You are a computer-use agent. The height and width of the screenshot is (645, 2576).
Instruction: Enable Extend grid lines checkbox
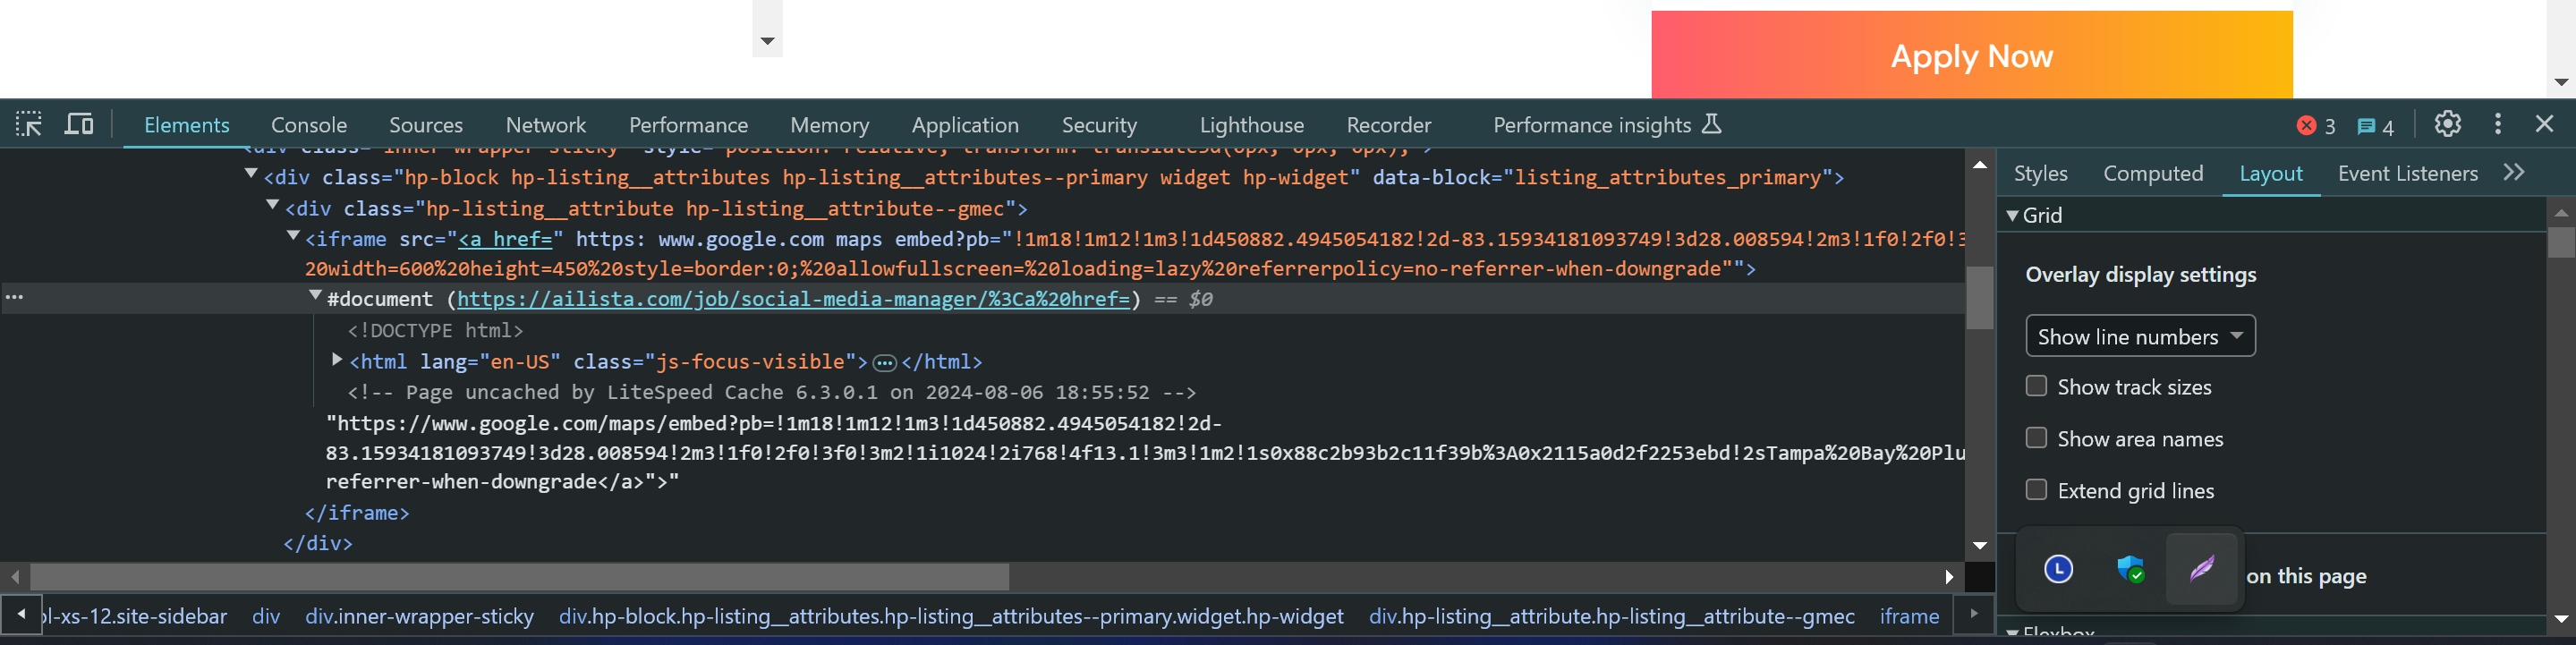click(2036, 490)
